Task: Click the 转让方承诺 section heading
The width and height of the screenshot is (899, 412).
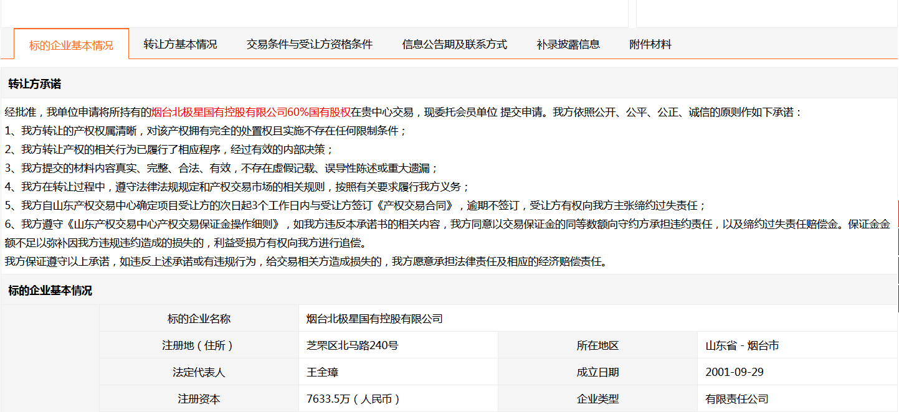Action: [34, 84]
